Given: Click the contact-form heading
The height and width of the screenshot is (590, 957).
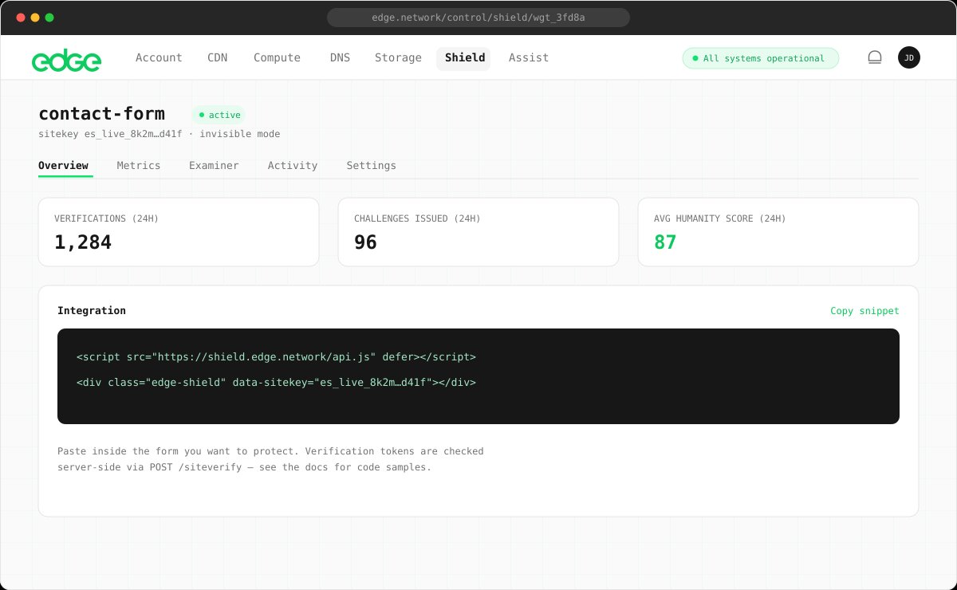Looking at the screenshot, I should tap(101, 114).
